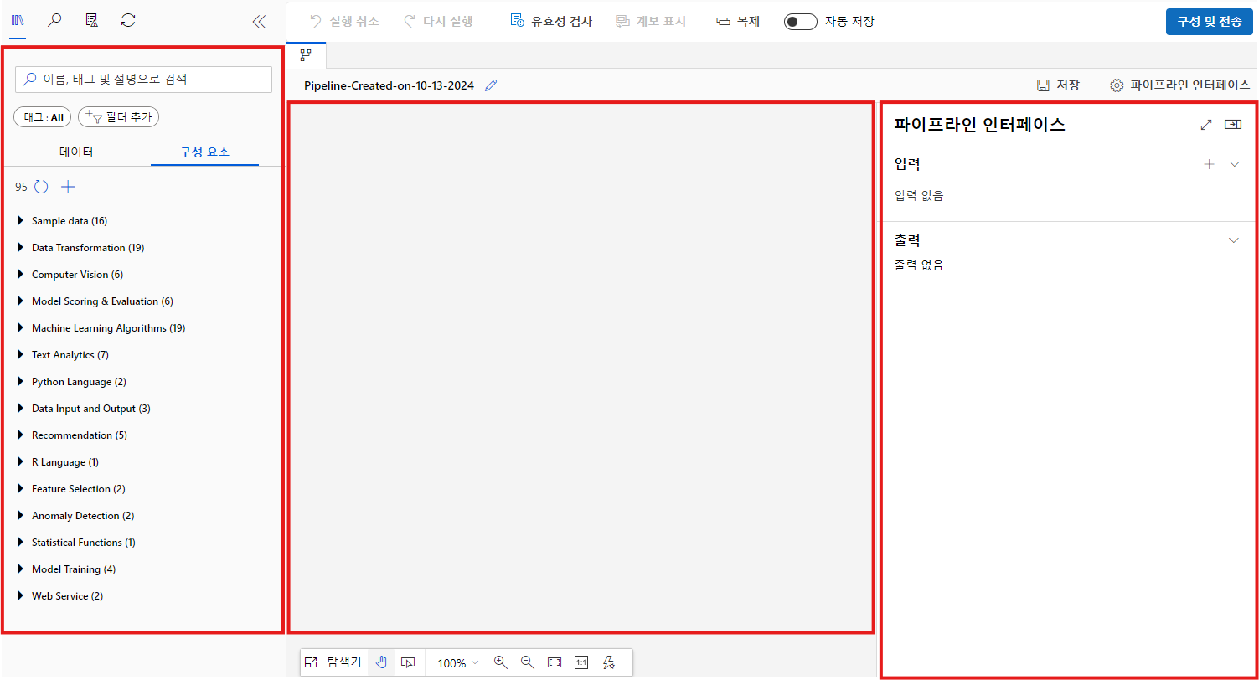Open 파이프라인 인터페이스 gear button
Screen dimensions: 1259x680
pos(1179,85)
